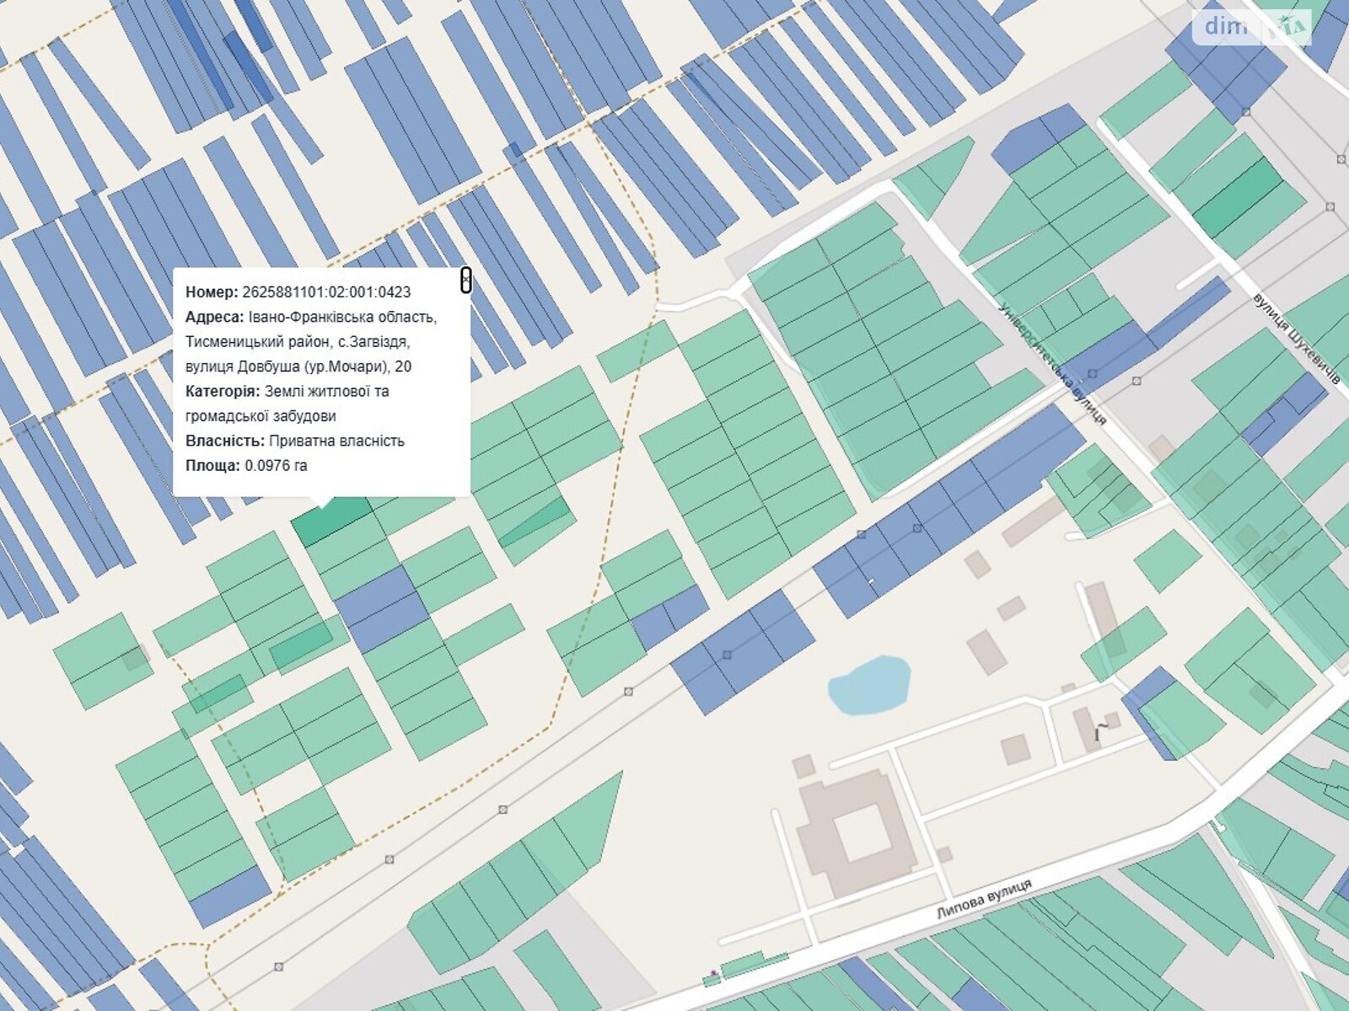The width and height of the screenshot is (1349, 1011).
Task: Click the 'Липова вулиця' street label
Action: click(x=984, y=900)
